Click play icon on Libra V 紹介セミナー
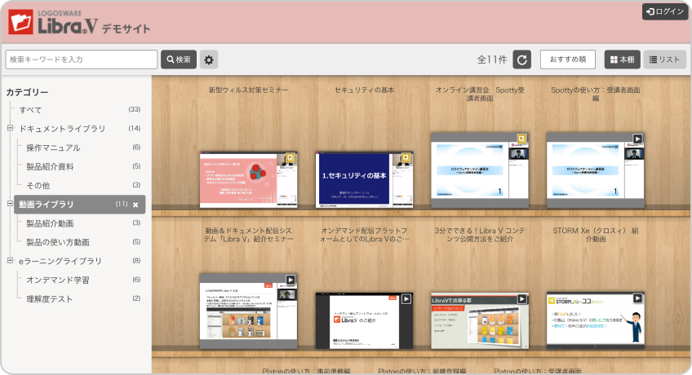Screen dimensions: 692x375 click(291, 280)
